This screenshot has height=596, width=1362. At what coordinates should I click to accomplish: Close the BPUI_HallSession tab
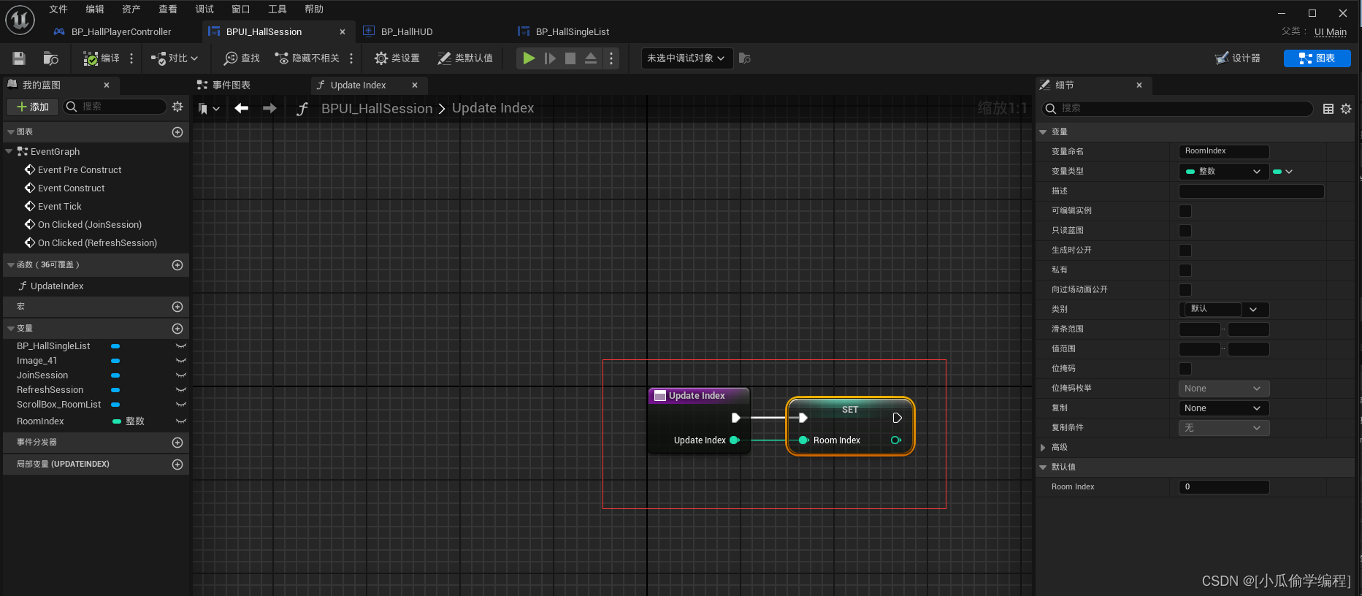[x=343, y=32]
